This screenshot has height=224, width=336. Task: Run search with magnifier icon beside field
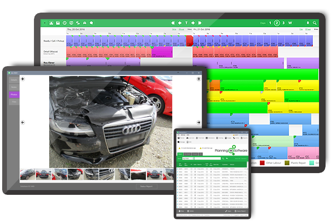223,158
